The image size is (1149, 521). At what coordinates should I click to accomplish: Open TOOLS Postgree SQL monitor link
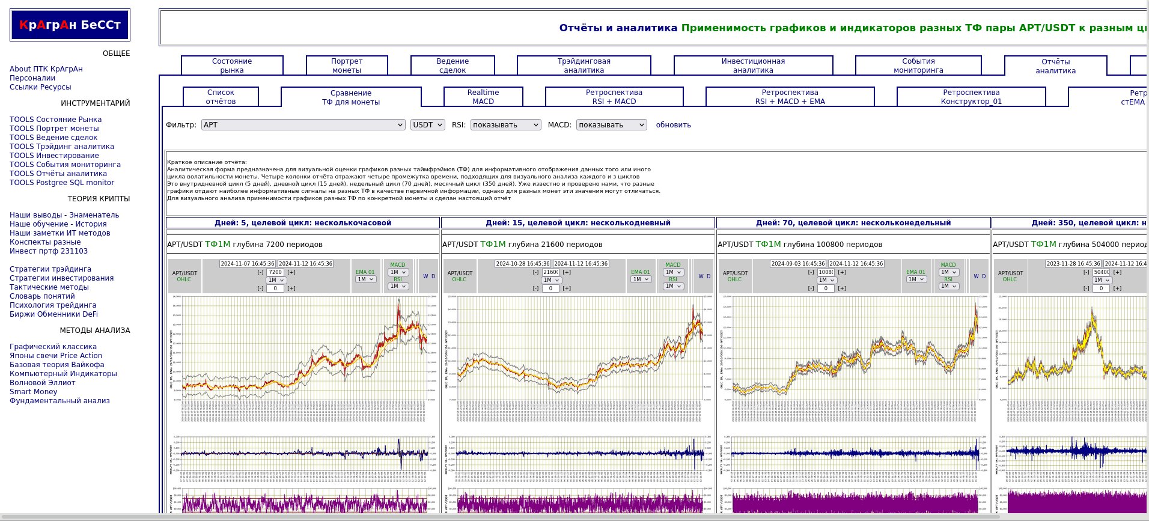click(62, 183)
